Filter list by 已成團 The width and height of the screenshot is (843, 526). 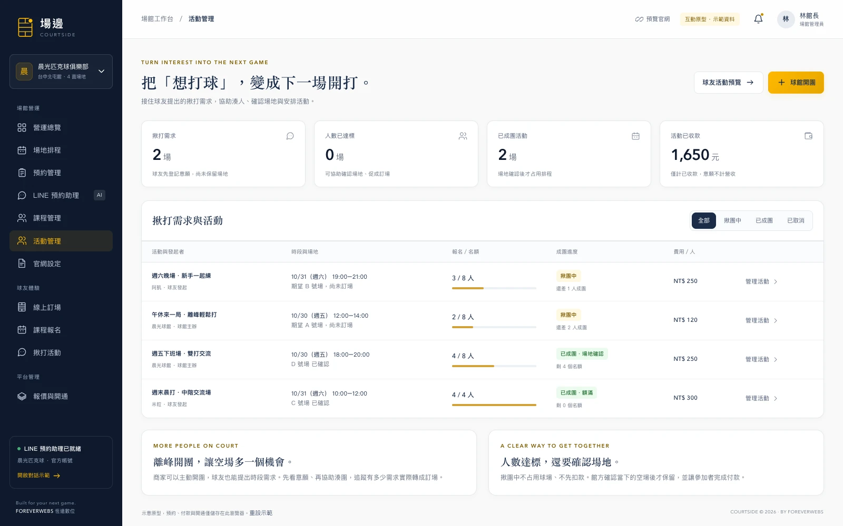(764, 220)
